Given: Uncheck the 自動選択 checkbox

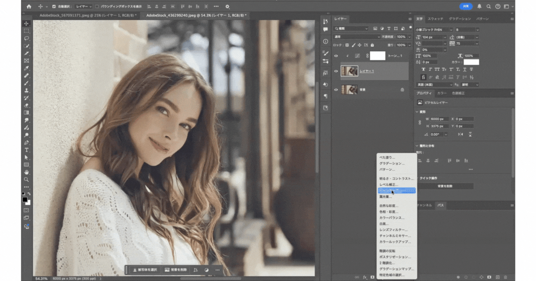Looking at the screenshot, I should click(x=54, y=7).
